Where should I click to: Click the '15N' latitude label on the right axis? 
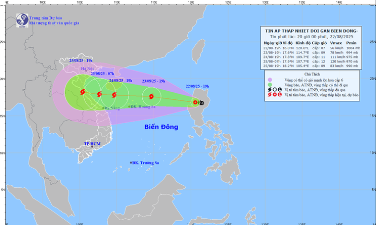click(x=373, y=116)
